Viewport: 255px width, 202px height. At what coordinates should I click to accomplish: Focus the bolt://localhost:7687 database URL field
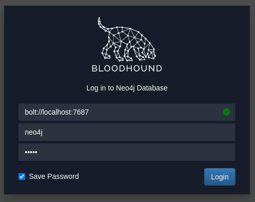(x=126, y=112)
